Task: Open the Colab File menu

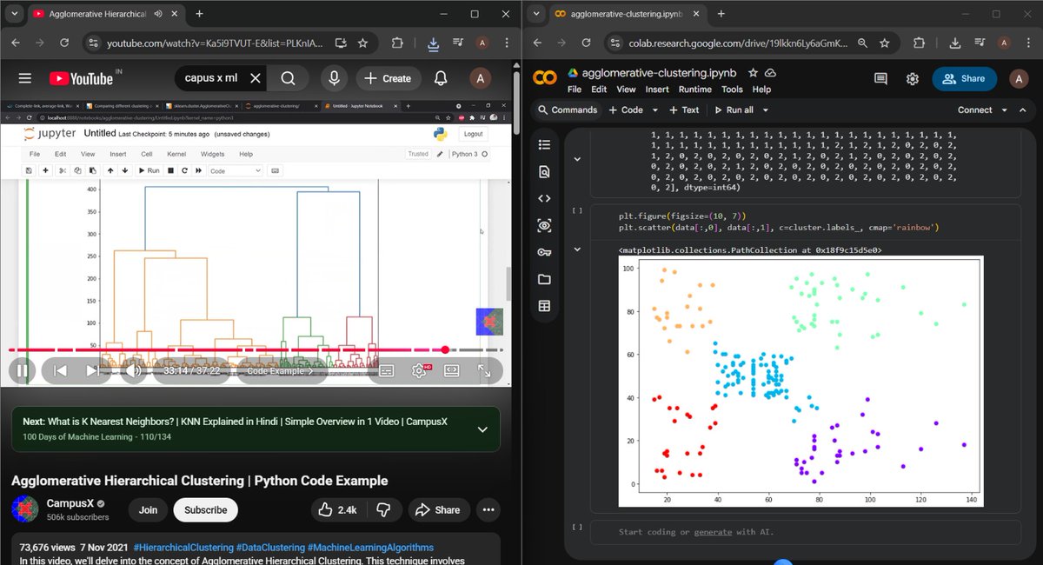Action: [575, 90]
